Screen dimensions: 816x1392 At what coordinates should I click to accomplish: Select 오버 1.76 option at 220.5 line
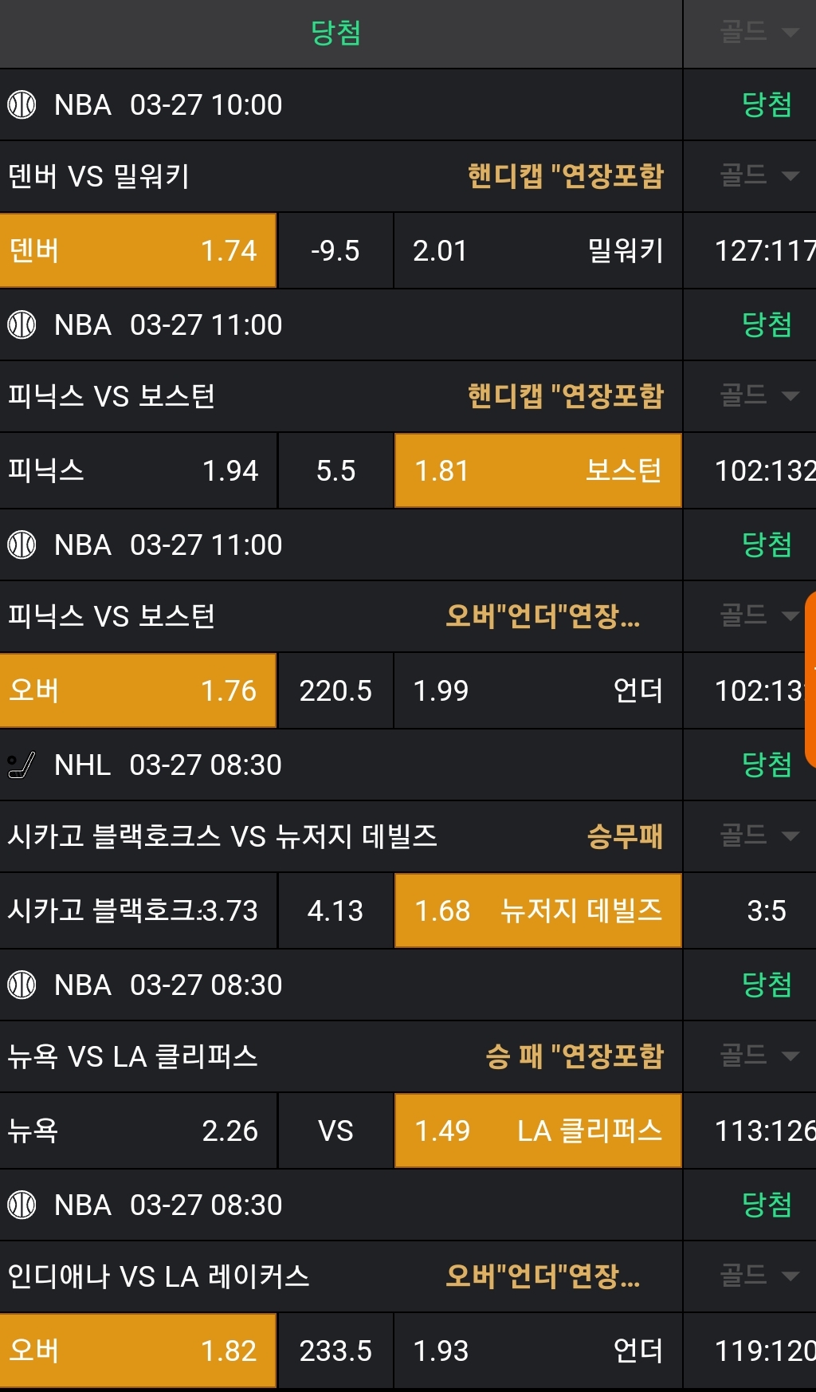[138, 690]
